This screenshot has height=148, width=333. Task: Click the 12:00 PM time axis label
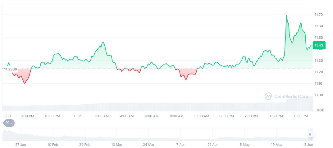click(x=226, y=116)
